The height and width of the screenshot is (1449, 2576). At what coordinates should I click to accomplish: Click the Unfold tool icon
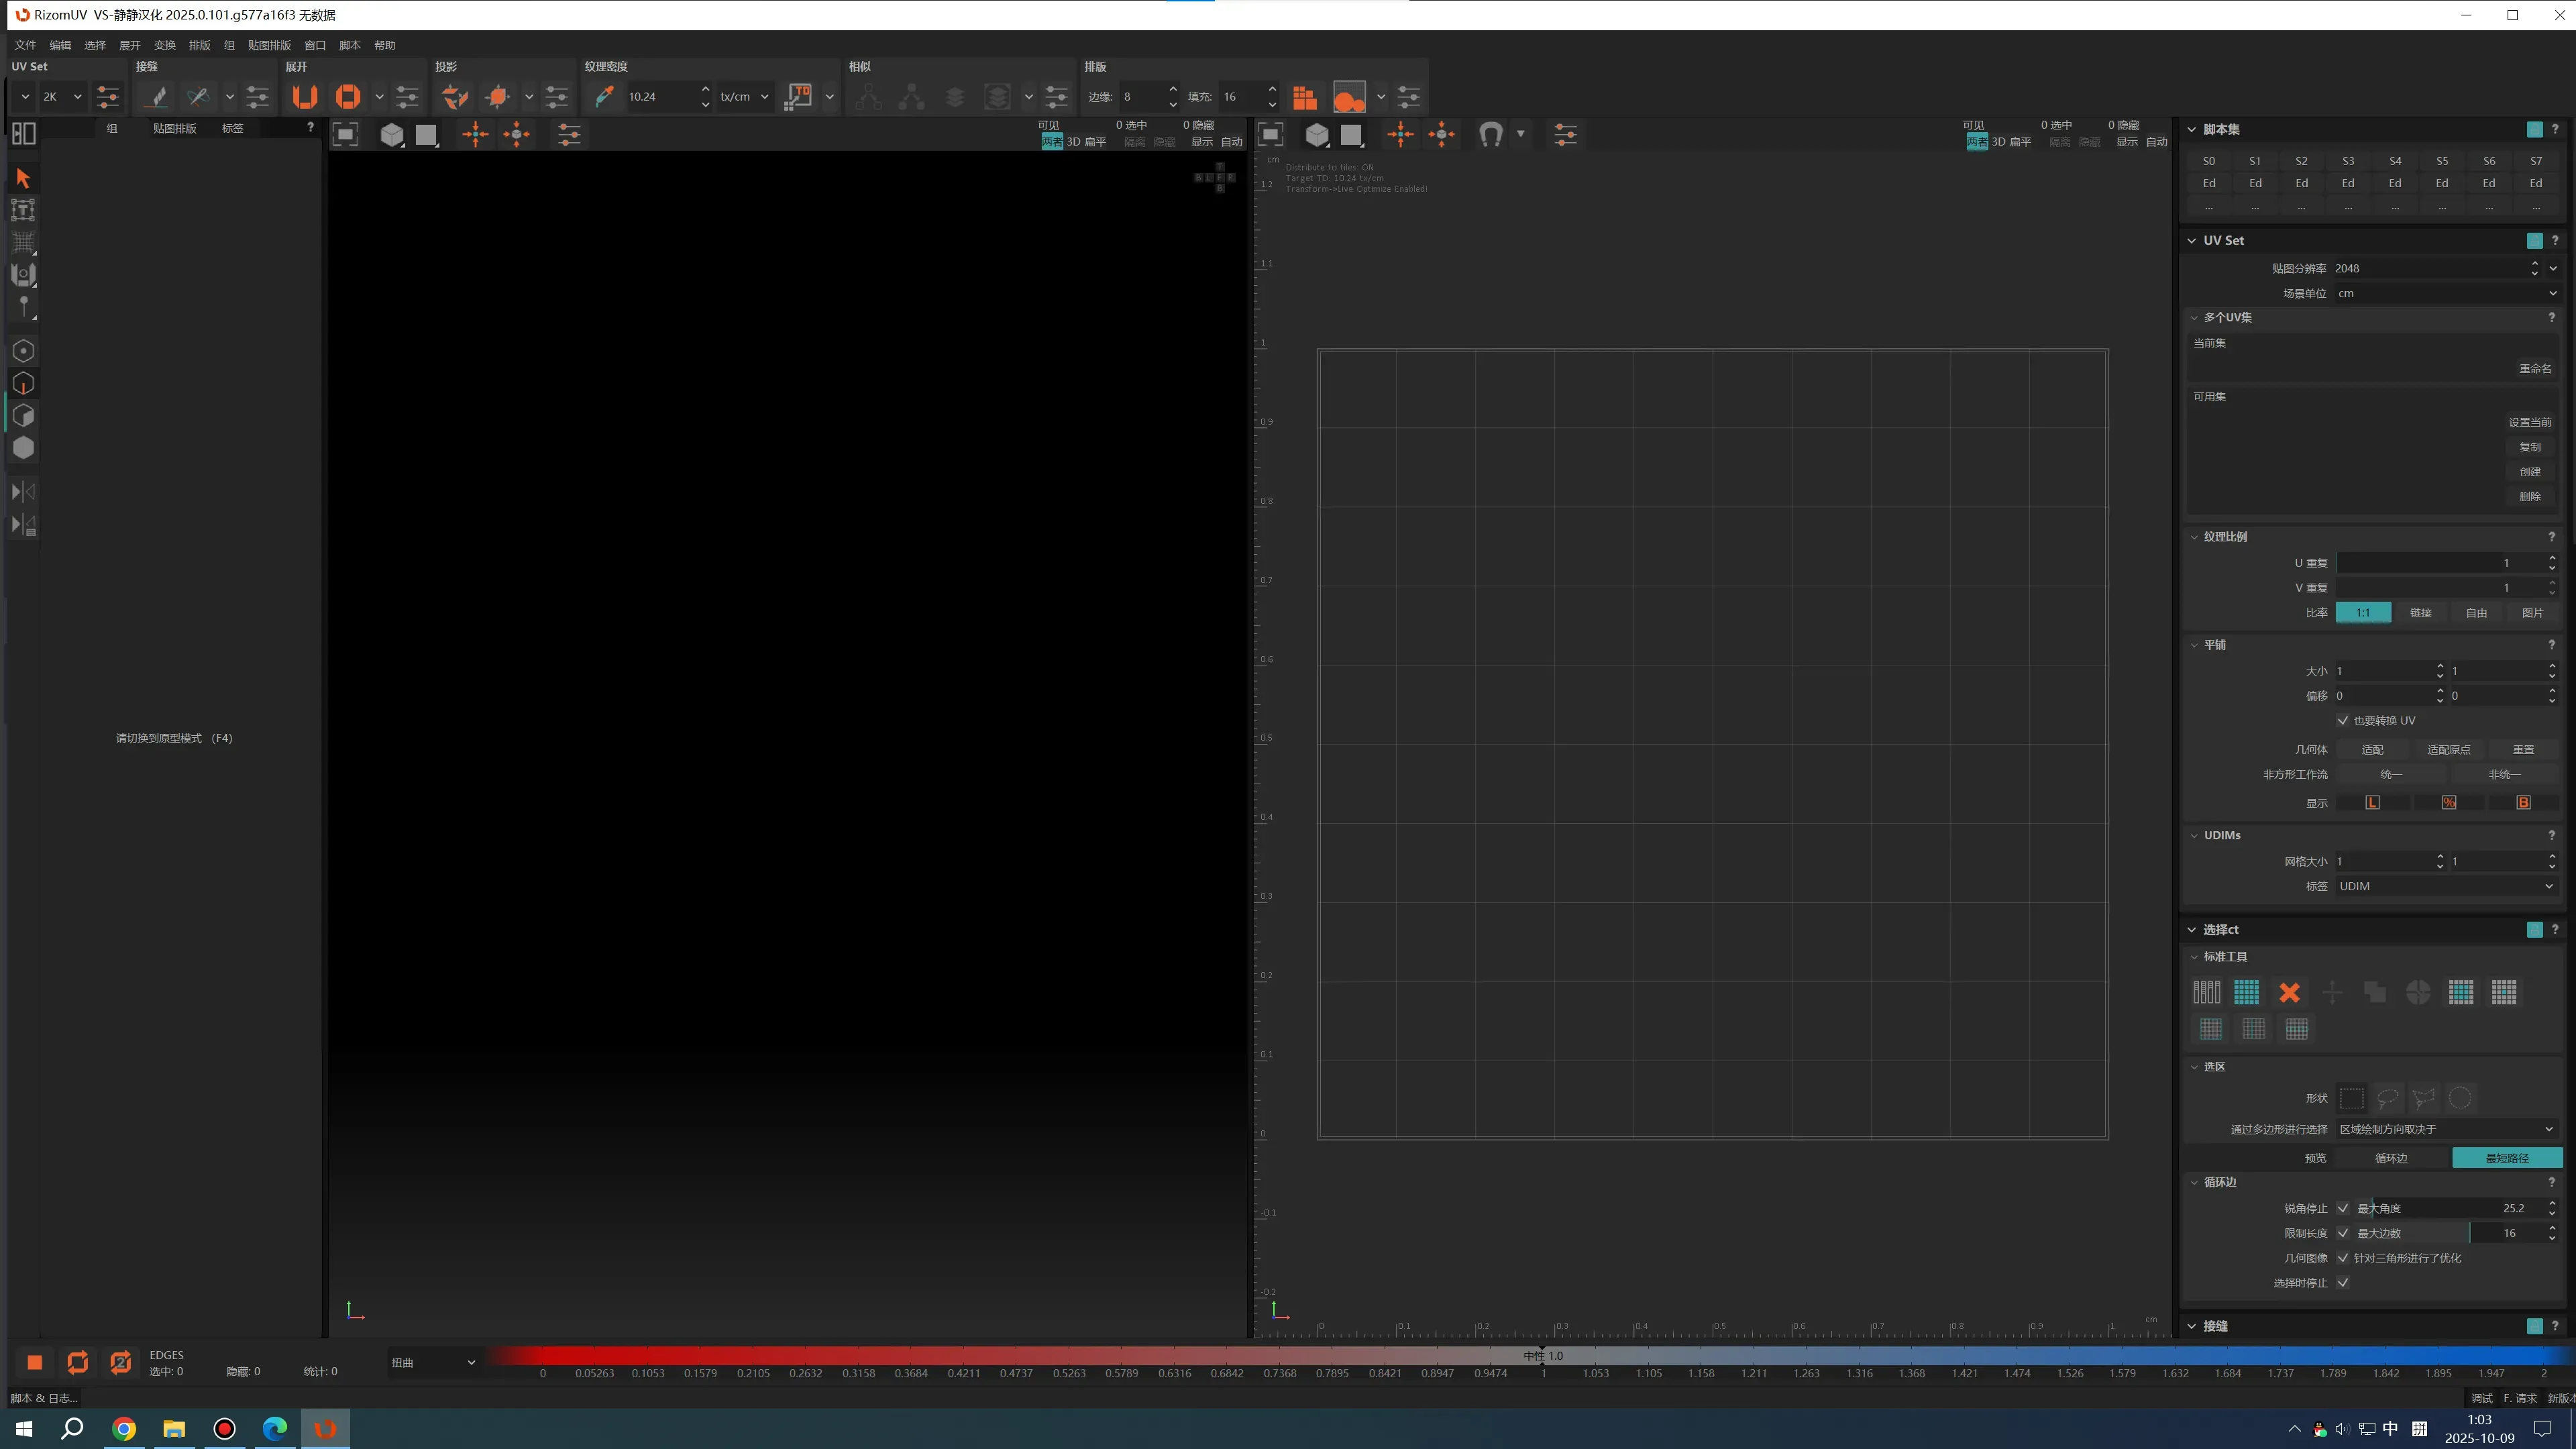click(304, 97)
